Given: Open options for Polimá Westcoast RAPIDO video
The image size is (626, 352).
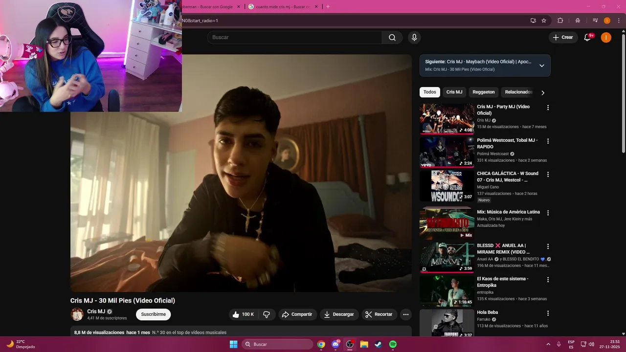Looking at the screenshot, I should point(548,141).
